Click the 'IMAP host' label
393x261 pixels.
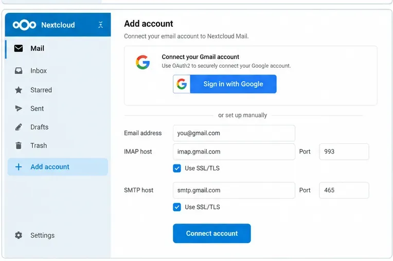(x=138, y=152)
